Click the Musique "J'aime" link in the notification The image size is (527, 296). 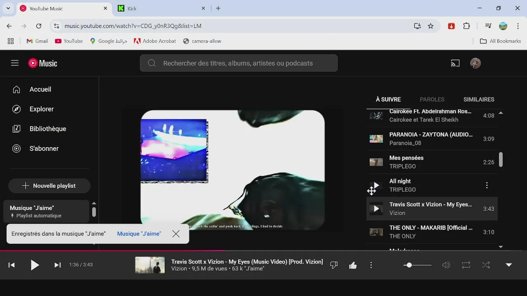point(139,234)
